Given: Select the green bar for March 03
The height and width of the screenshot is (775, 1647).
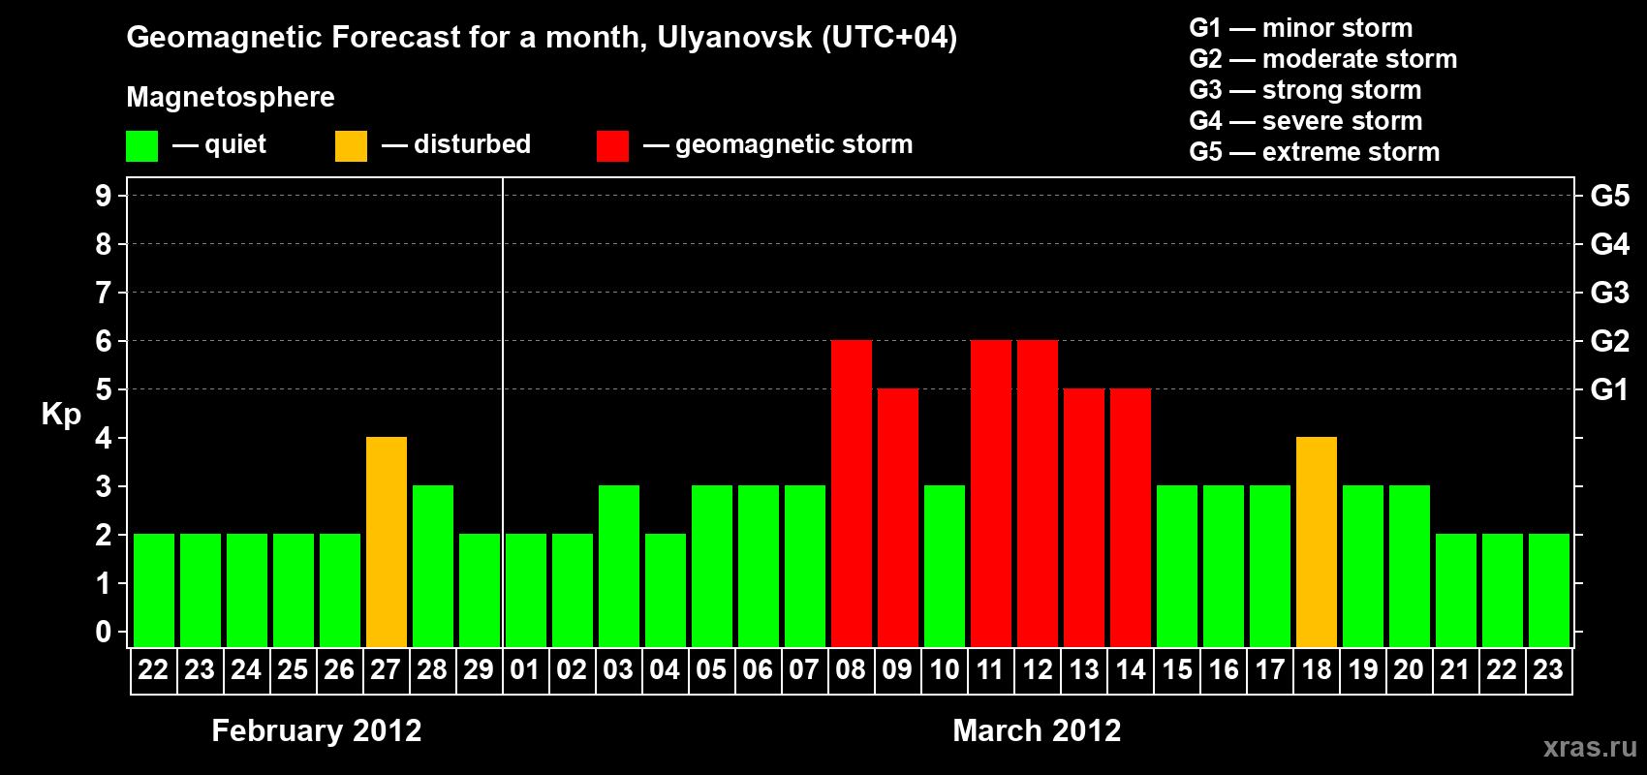Looking at the screenshot, I should click(619, 566).
